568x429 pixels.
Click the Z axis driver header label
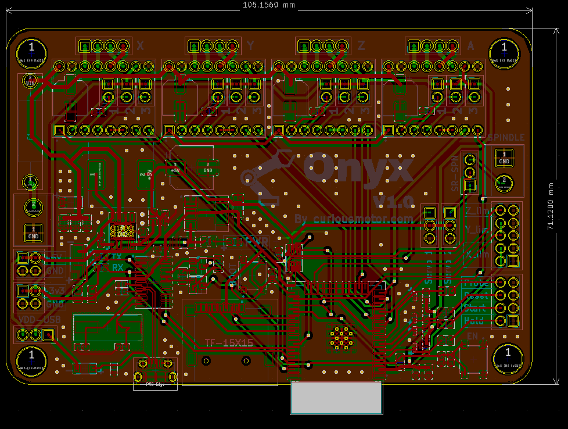(360, 46)
